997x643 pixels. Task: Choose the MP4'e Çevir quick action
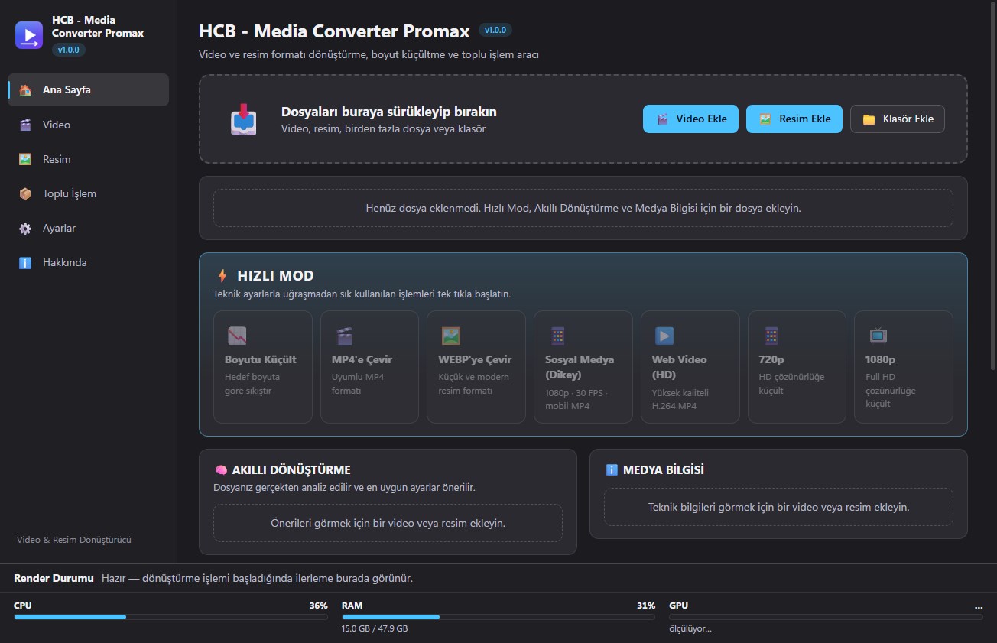(x=369, y=367)
